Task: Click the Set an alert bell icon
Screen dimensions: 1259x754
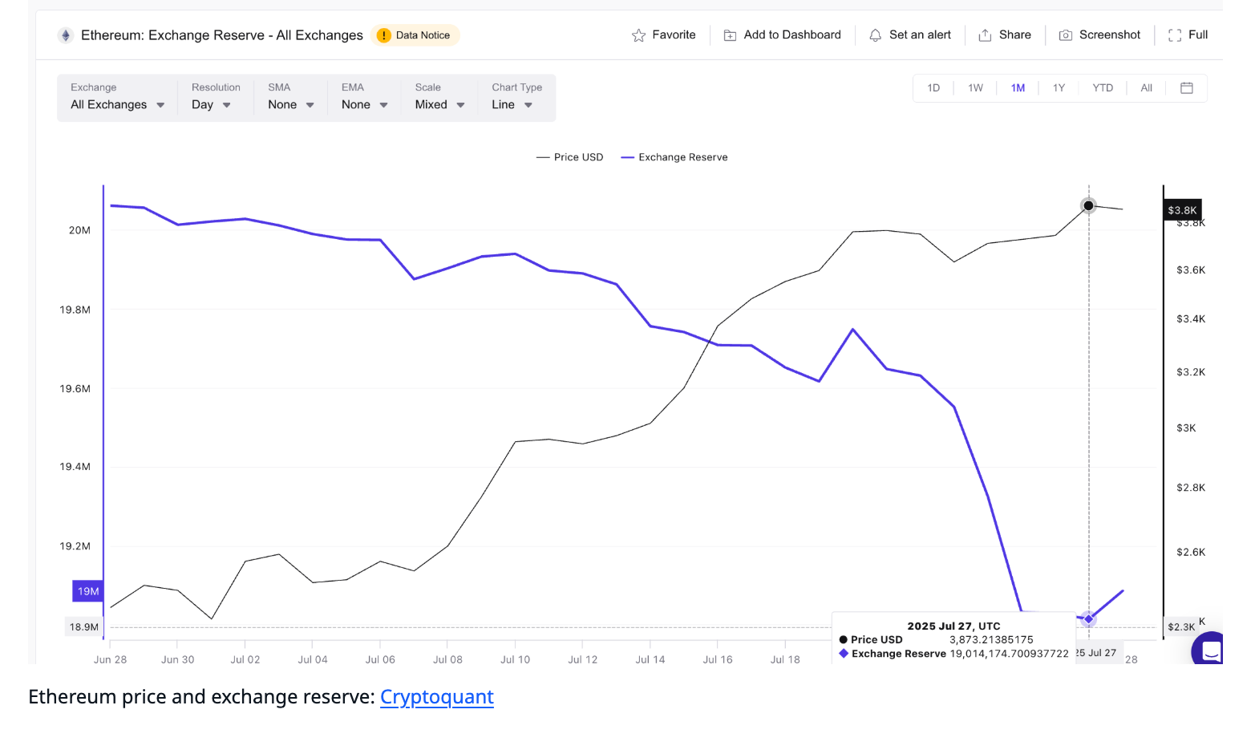Action: 875,35
